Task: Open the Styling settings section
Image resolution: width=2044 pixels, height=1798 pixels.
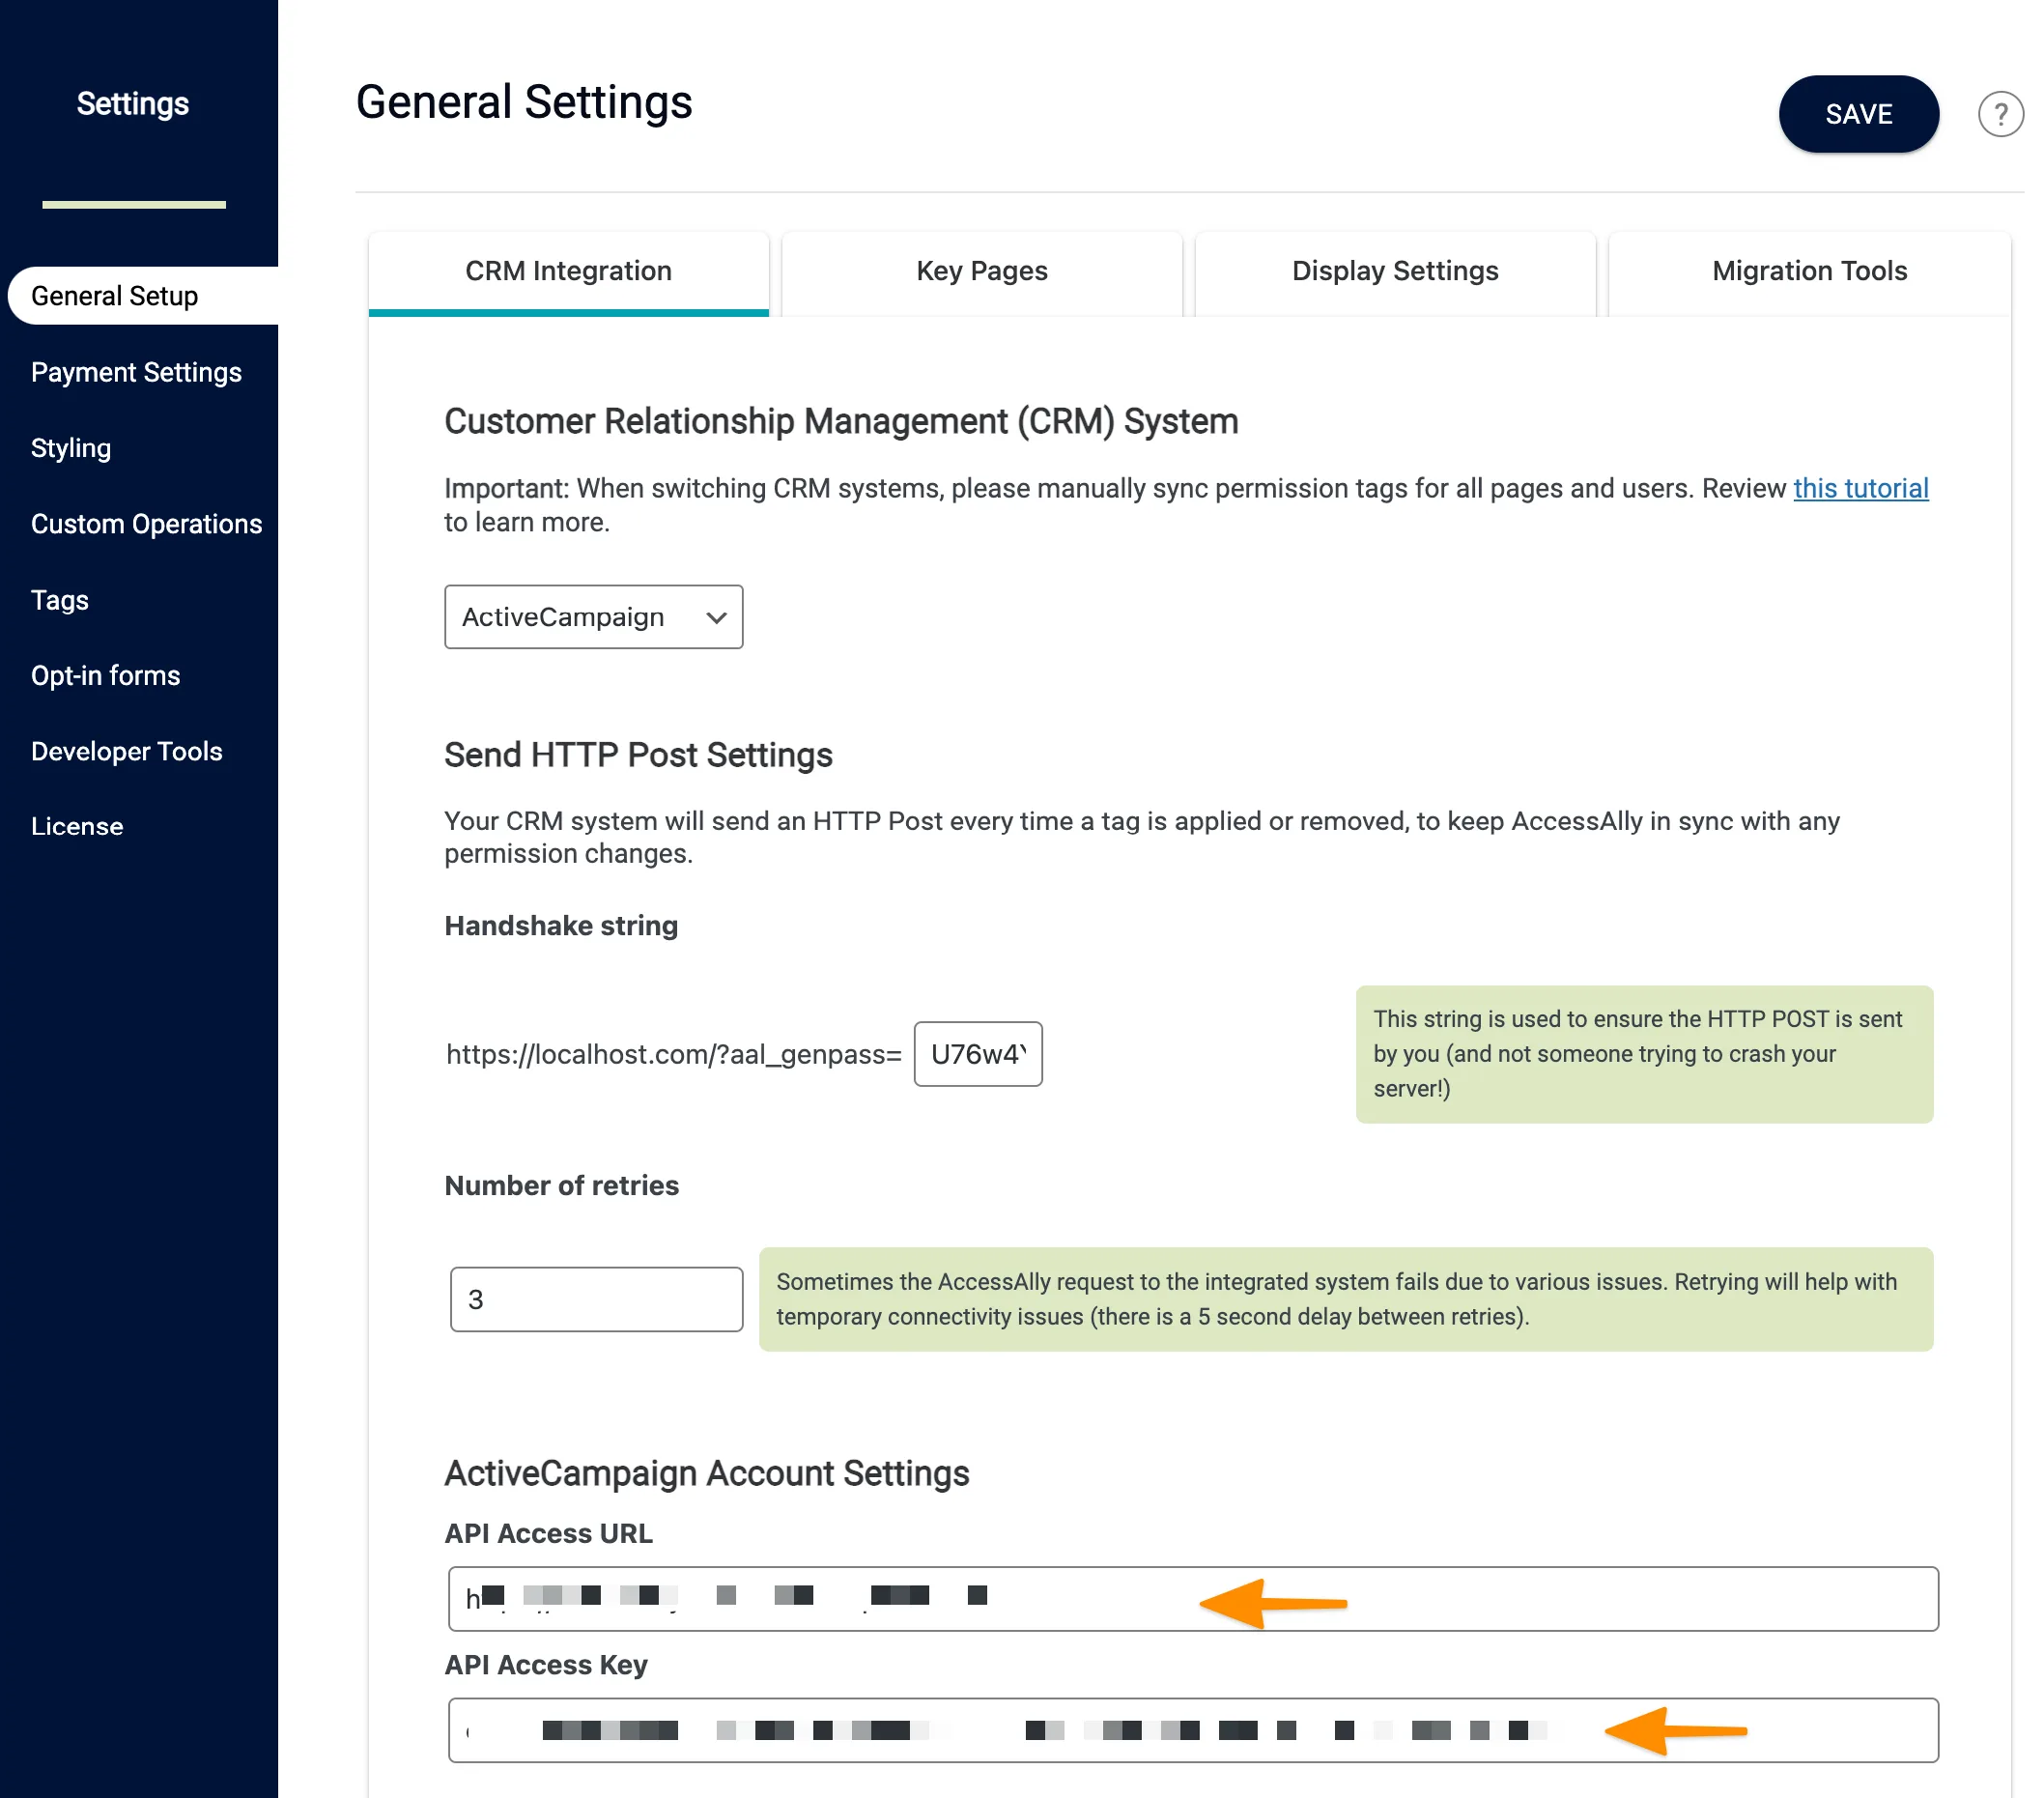Action: pyautogui.click(x=70, y=447)
